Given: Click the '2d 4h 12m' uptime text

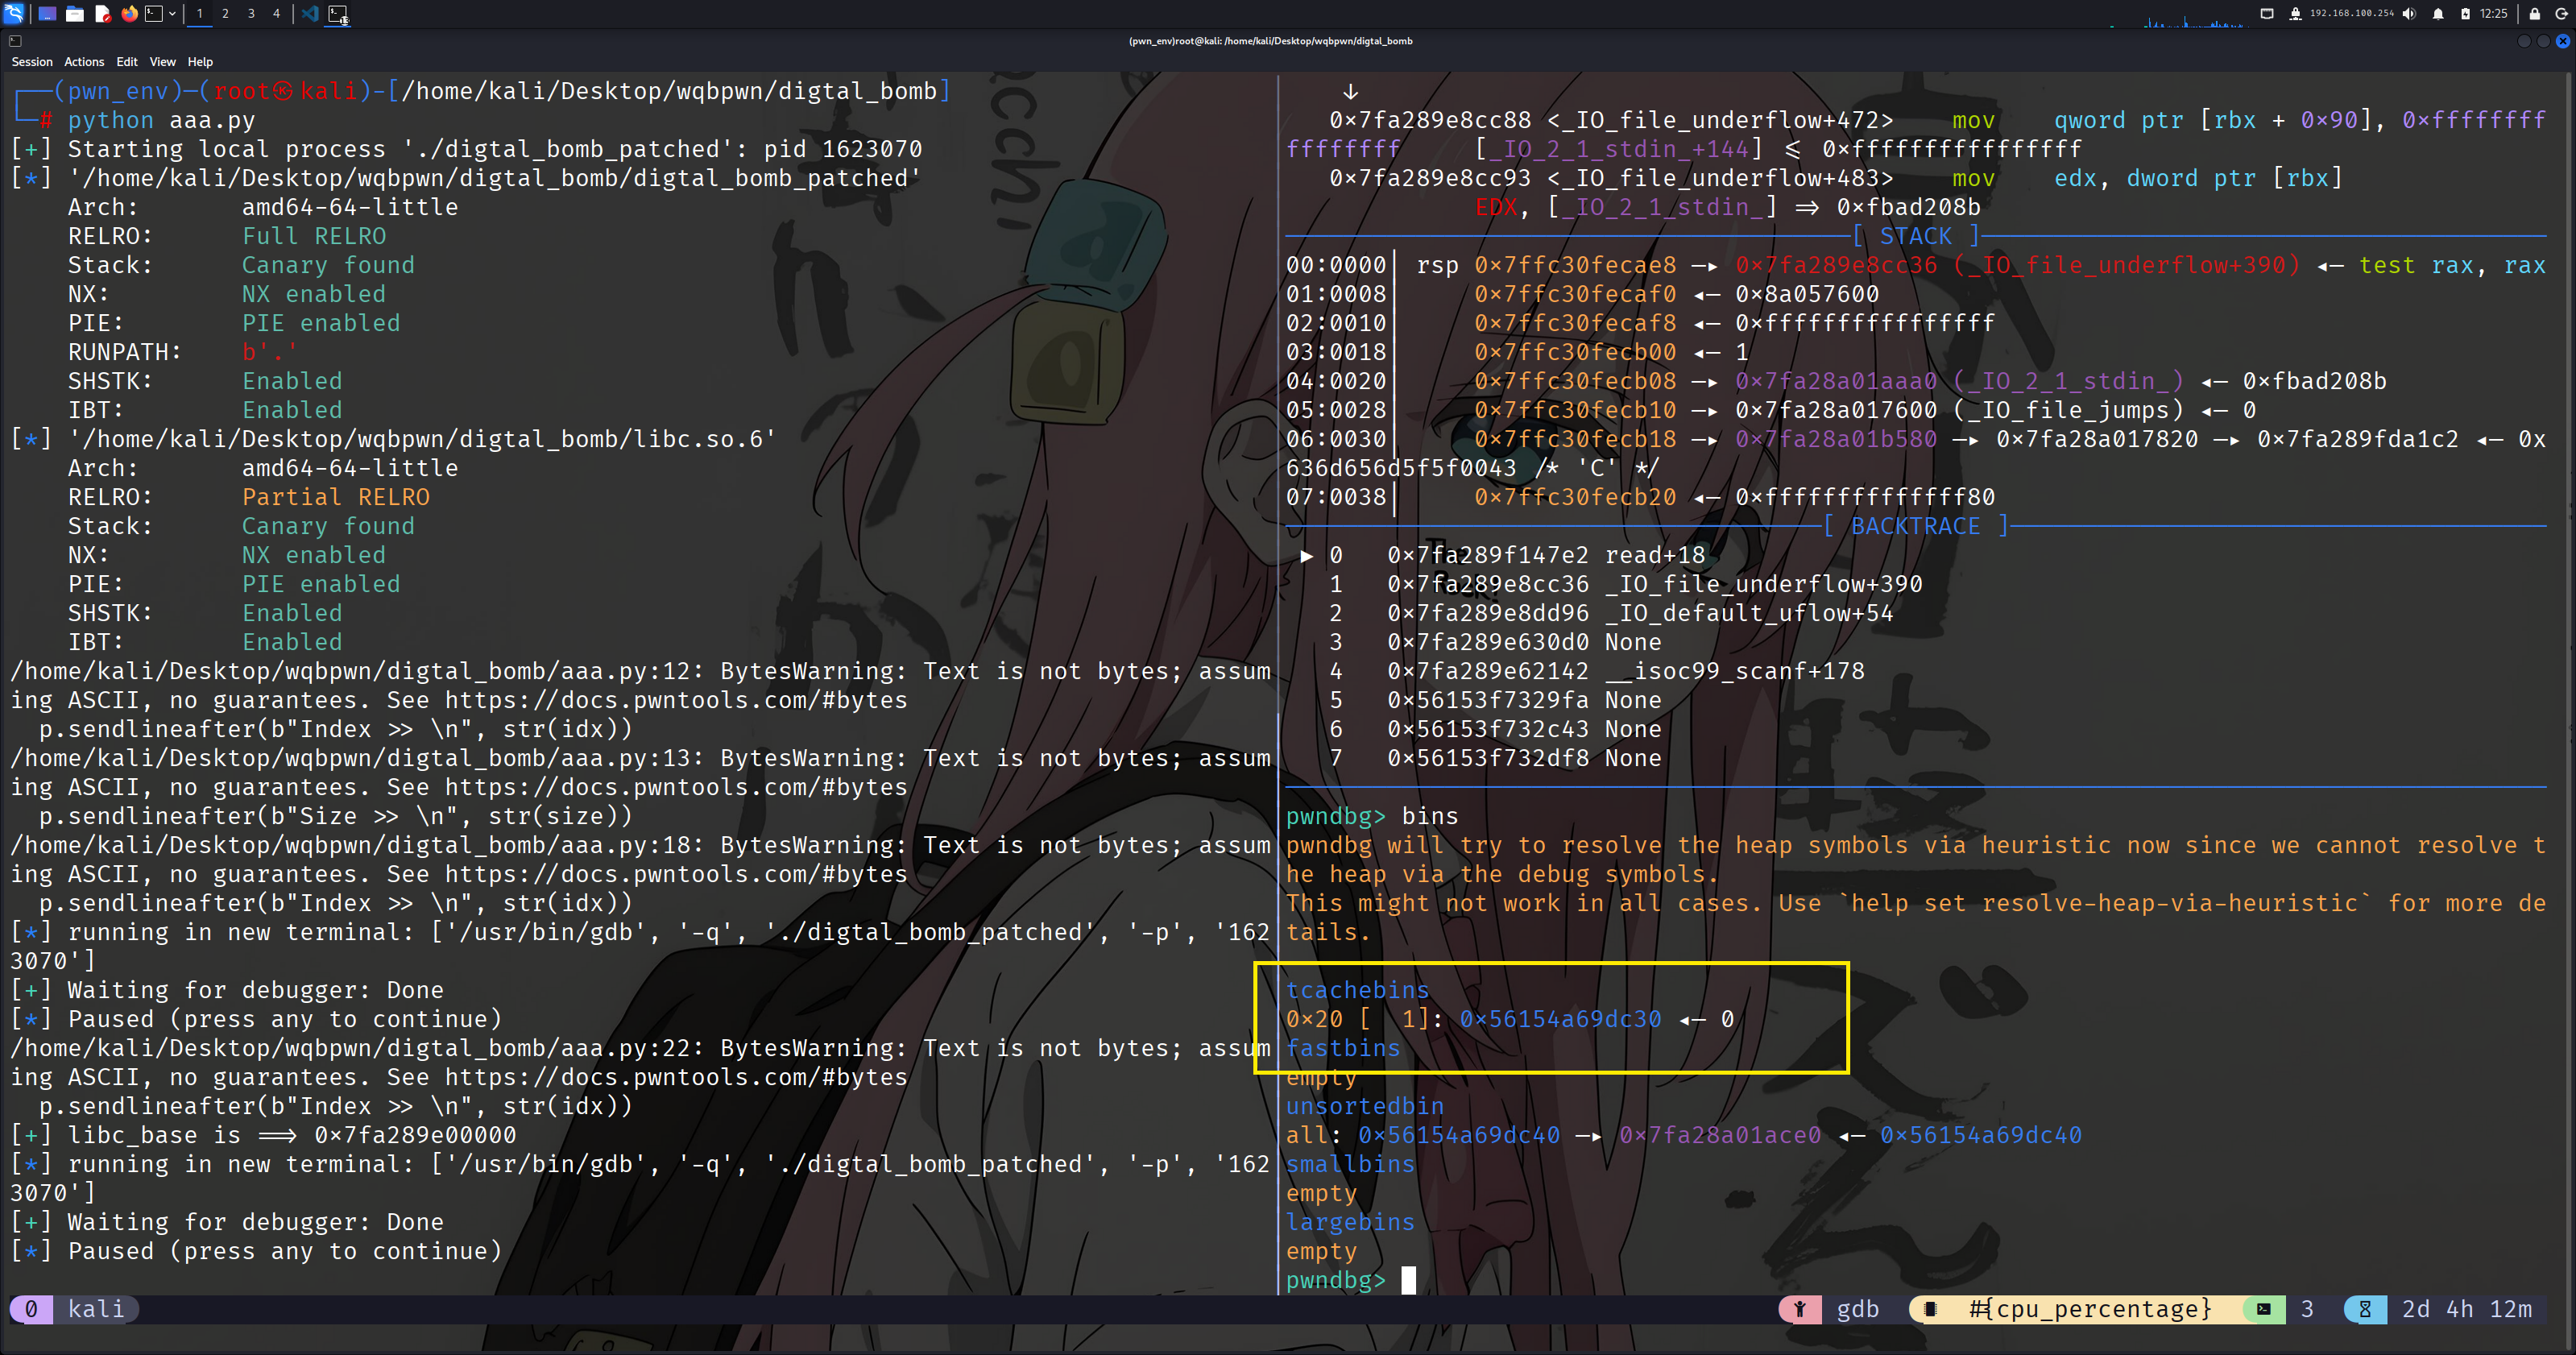Looking at the screenshot, I should [x=2467, y=1309].
